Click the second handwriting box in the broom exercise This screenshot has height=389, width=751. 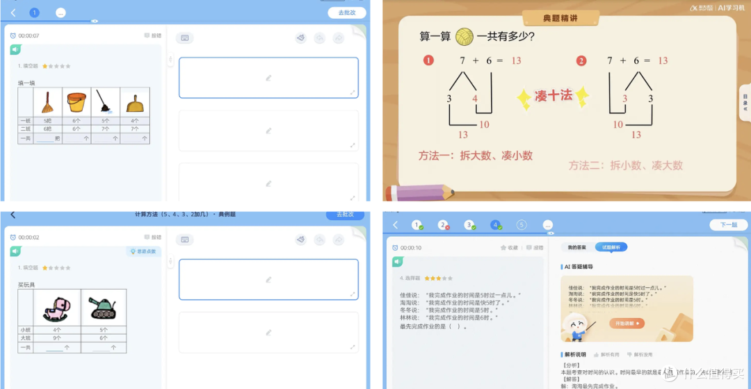[x=268, y=131]
